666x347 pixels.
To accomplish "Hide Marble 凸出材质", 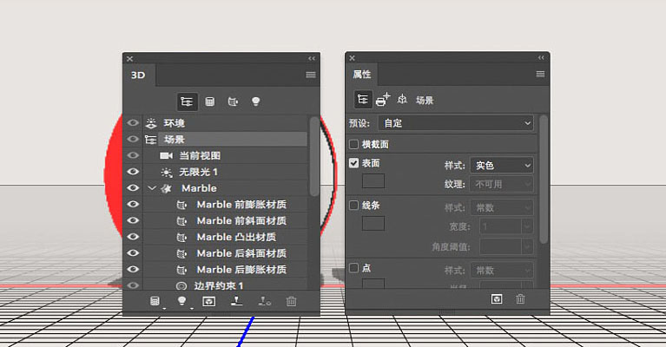I will pos(133,237).
